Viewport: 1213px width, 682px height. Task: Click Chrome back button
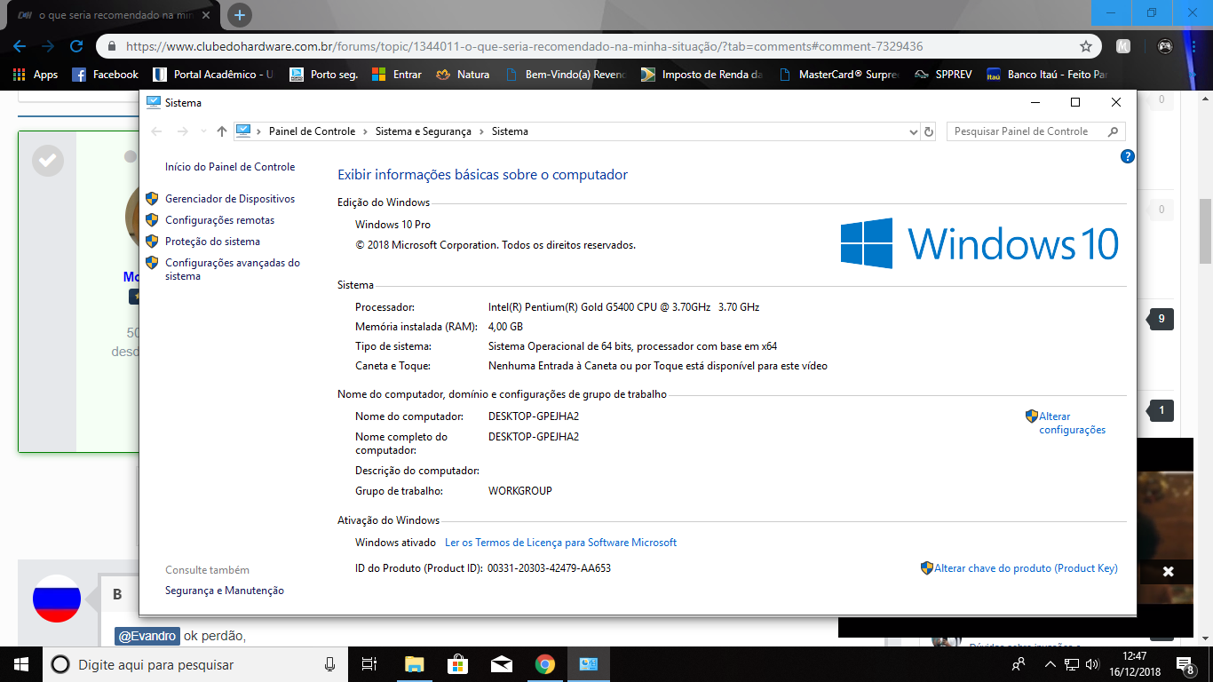click(x=20, y=46)
